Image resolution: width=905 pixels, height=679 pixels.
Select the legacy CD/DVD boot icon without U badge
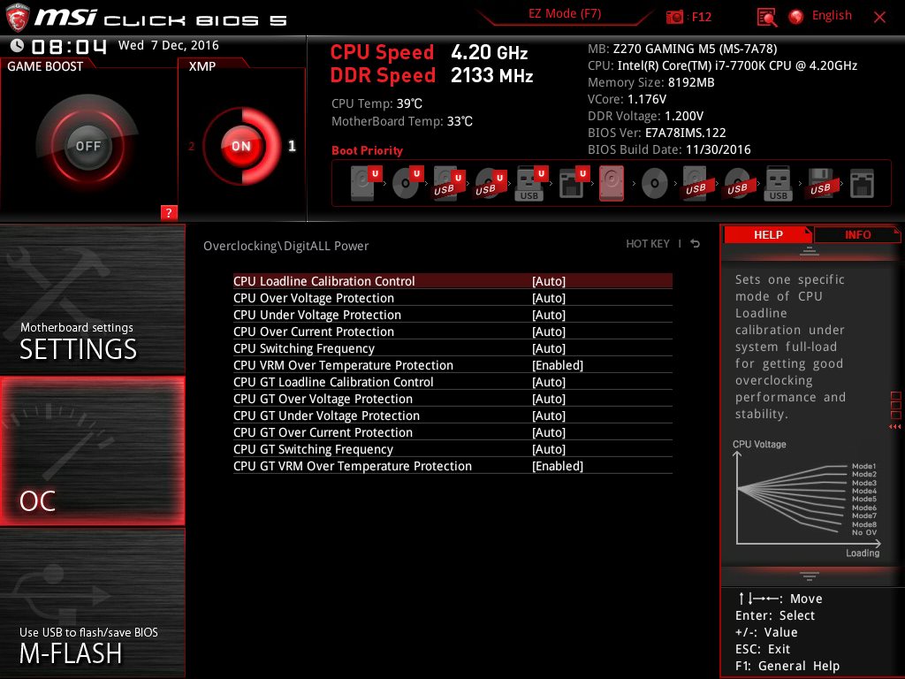point(655,184)
